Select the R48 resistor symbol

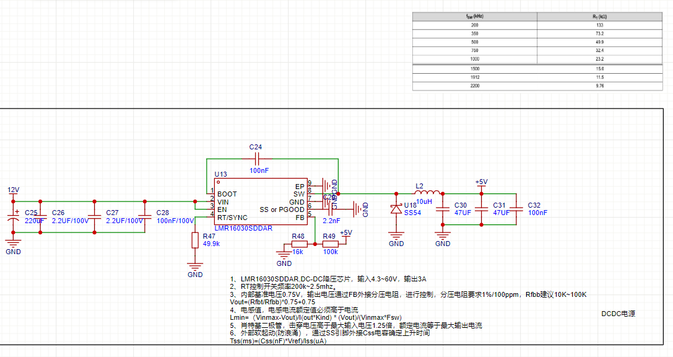pyautogui.click(x=298, y=244)
